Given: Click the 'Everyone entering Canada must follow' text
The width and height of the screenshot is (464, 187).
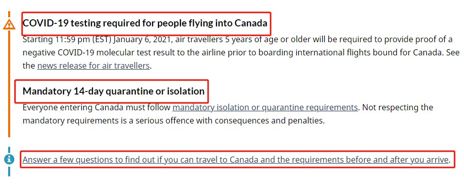Looking at the screenshot, I should pos(97,107).
